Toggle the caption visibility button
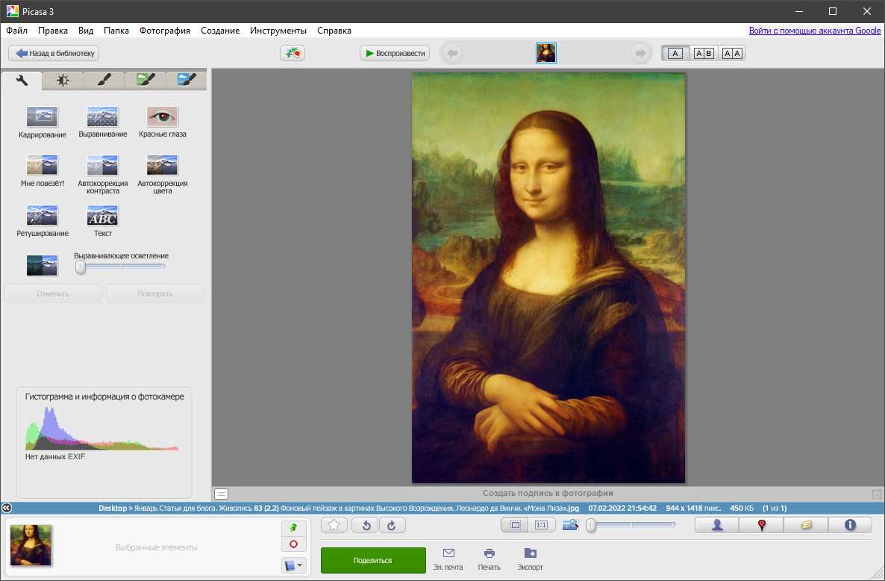This screenshot has width=885, height=581. [221, 494]
